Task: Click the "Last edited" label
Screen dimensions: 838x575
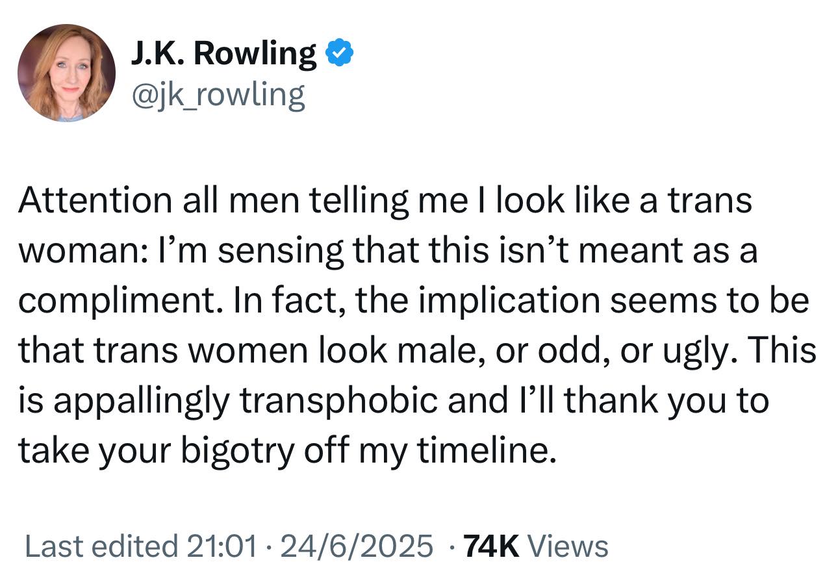Action: [101, 545]
